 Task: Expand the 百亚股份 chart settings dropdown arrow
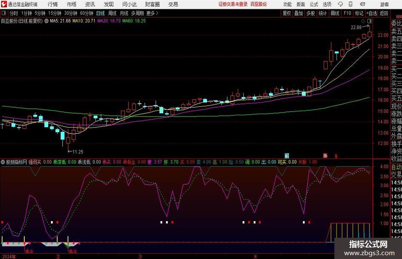46,21
